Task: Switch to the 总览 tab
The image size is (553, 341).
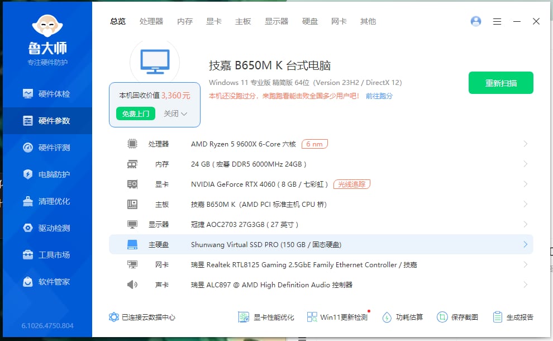Action: [118, 22]
